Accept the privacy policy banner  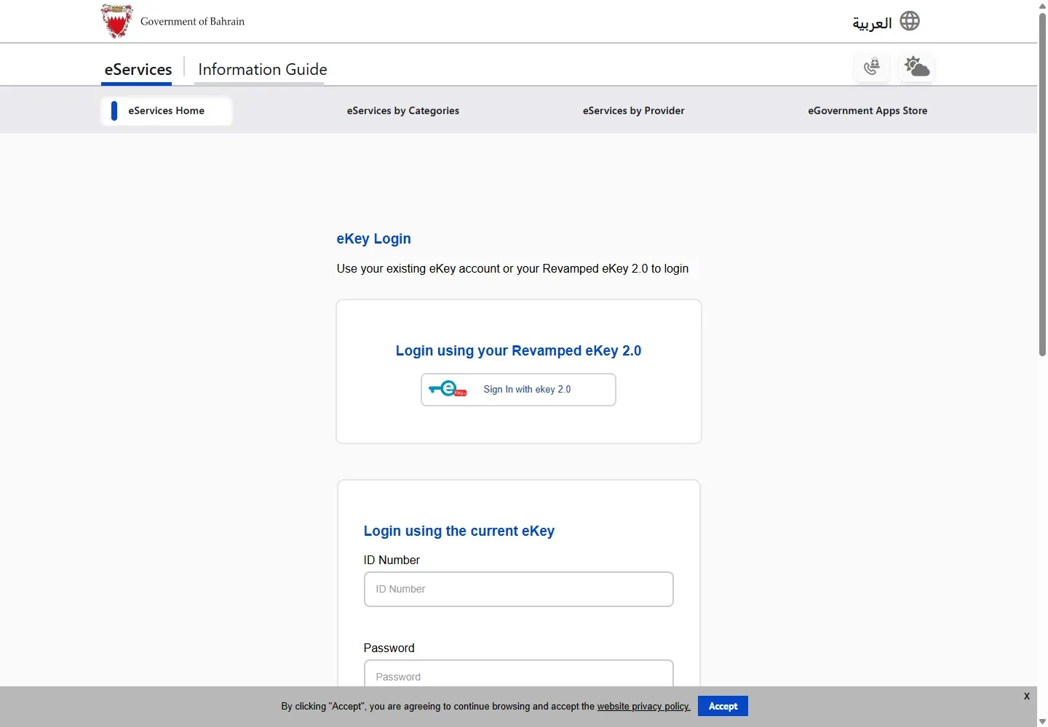coord(723,706)
